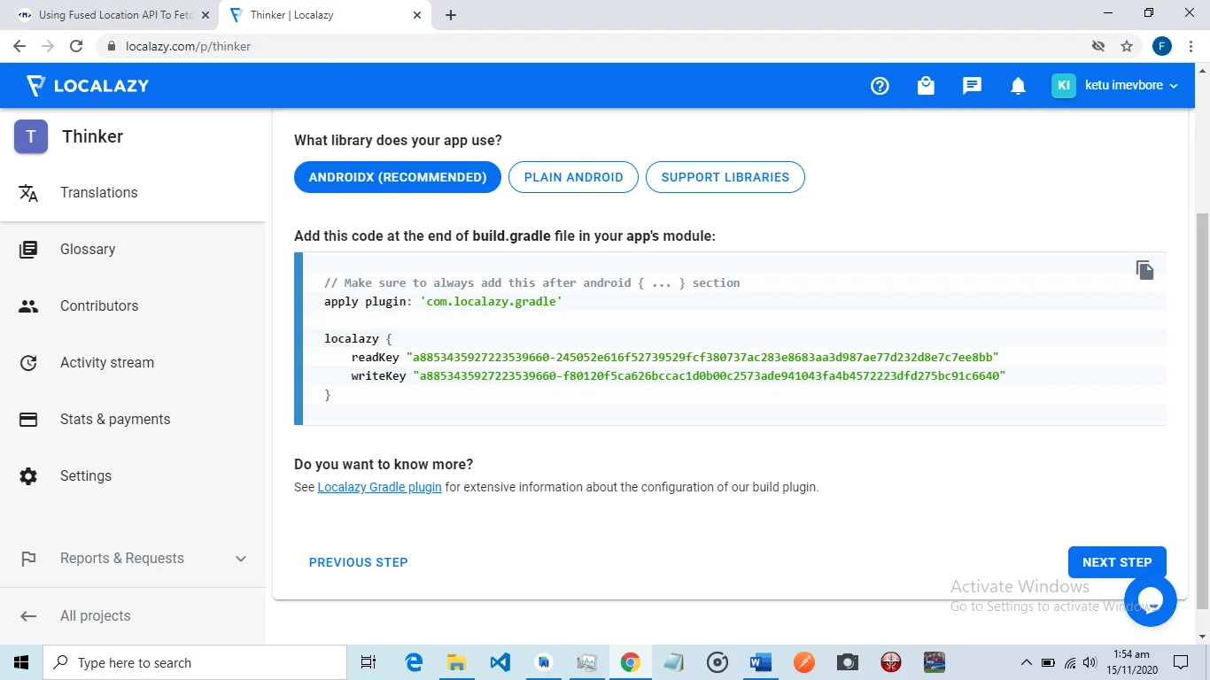Open Translations in the sidebar
This screenshot has width=1210, height=680.
pos(133,193)
